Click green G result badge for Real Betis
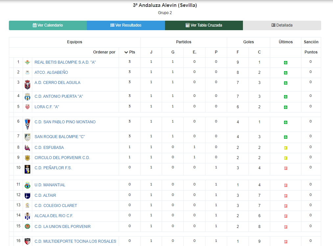 286,63
